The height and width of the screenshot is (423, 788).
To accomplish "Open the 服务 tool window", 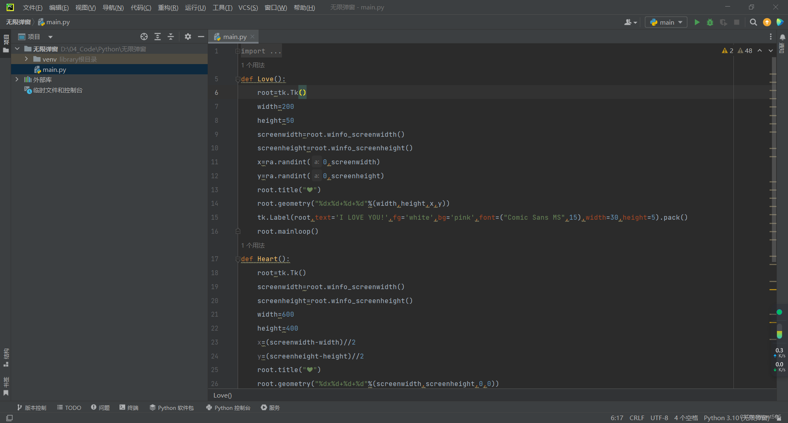I will pos(270,407).
